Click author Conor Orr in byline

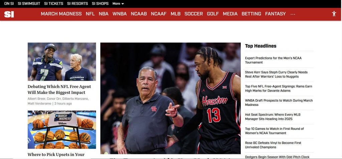click(x=54, y=99)
